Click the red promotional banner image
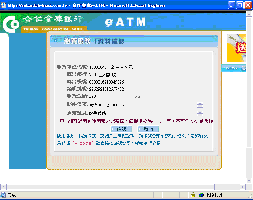Image resolution: width=253 pixels, height=200 pixels. tap(236, 48)
